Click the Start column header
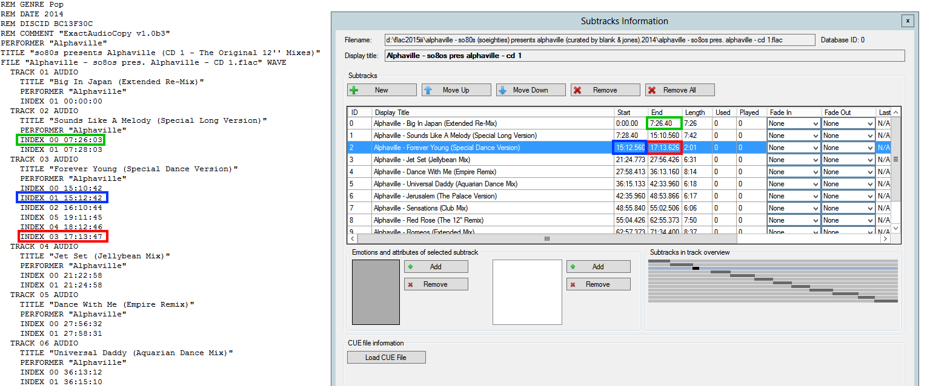This screenshot has width=930, height=386. pyautogui.click(x=630, y=113)
